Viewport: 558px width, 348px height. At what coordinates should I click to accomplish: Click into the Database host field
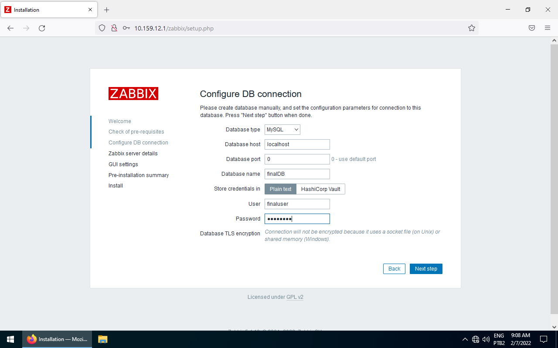[297, 144]
